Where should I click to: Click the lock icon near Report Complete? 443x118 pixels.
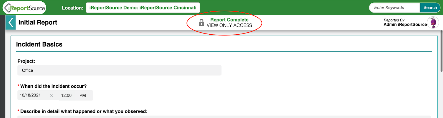pyautogui.click(x=202, y=23)
